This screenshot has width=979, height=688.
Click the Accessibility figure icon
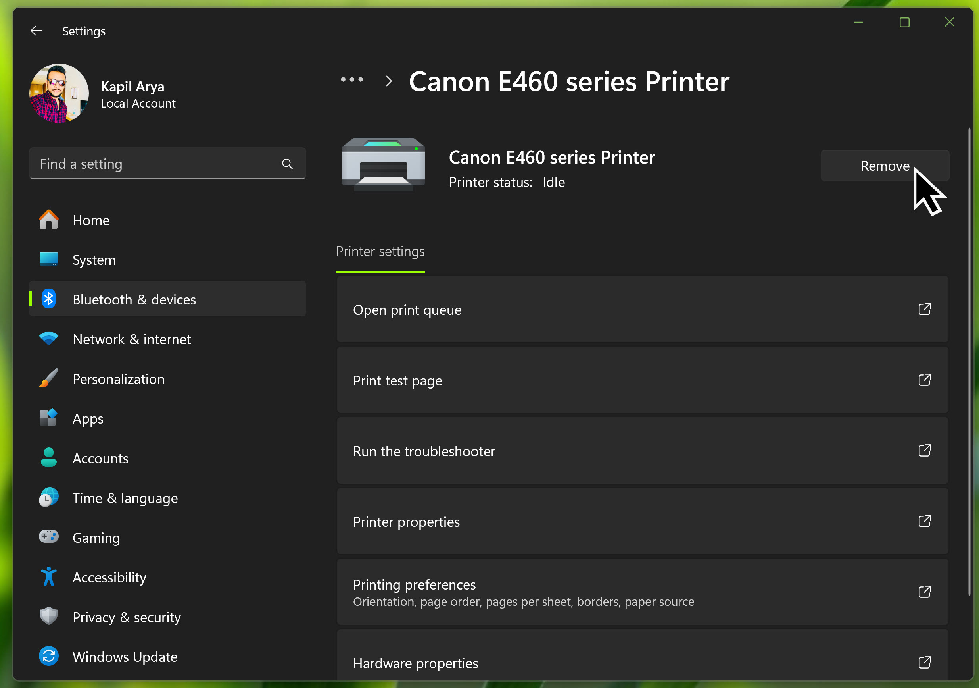pos(49,577)
